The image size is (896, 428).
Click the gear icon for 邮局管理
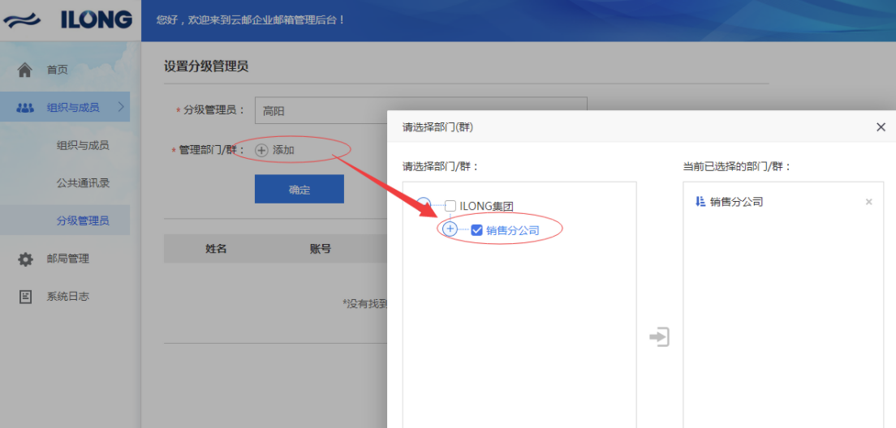[x=25, y=259]
